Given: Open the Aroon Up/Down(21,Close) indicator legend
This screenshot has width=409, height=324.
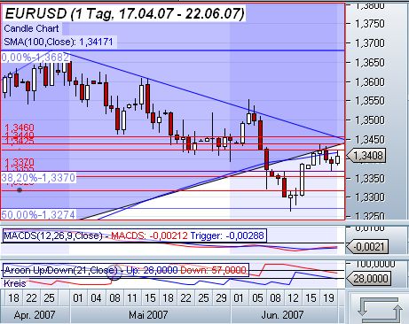Looking at the screenshot, I should point(126,270).
